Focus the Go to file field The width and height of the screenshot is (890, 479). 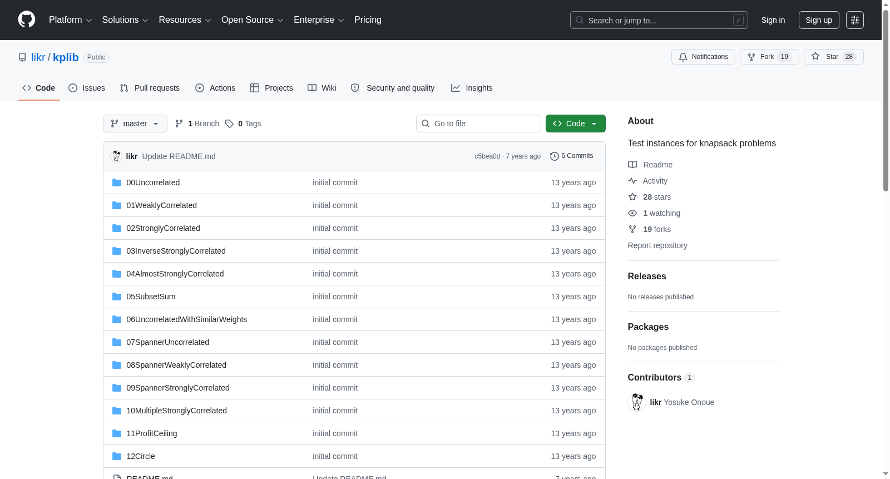[478, 124]
